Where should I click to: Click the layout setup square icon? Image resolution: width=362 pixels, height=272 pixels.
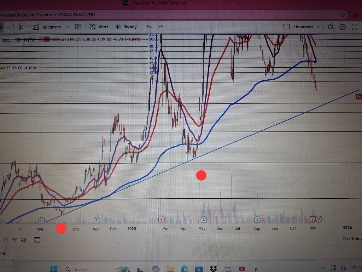pos(287,27)
